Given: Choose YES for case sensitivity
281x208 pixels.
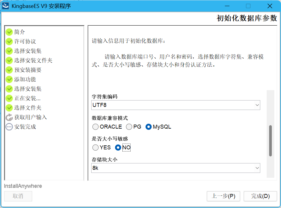Looking at the screenshot, I should coord(95,148).
